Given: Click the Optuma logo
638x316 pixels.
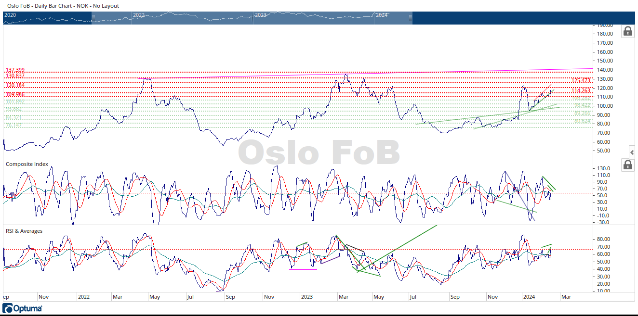Looking at the screenshot, I should tap(22, 308).
